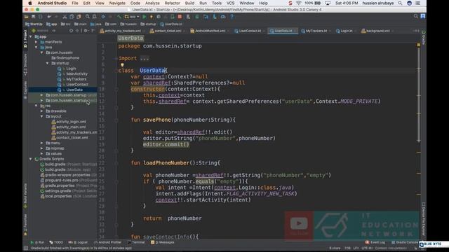
Task: Switch to the MyTrackers.kt tab
Action: click(x=316, y=31)
